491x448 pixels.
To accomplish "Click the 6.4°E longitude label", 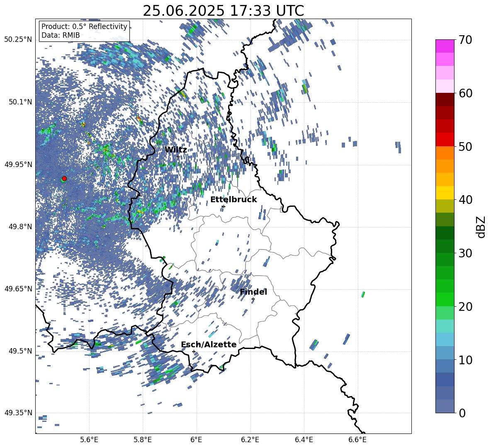I will pos(304,440).
